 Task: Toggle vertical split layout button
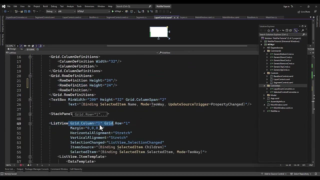308,49
